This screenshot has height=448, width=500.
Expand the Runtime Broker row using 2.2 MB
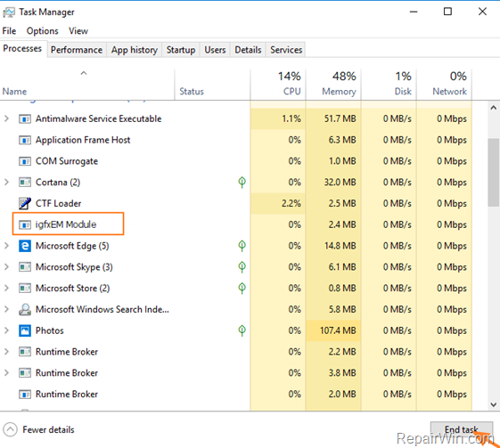(x=6, y=352)
